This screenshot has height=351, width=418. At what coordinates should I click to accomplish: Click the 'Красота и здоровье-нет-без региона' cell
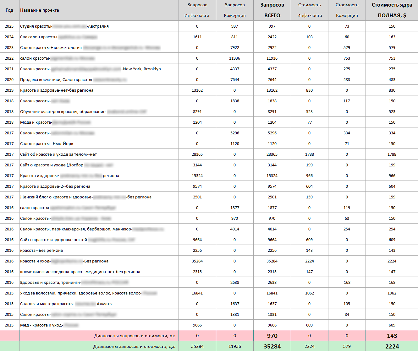click(57, 90)
